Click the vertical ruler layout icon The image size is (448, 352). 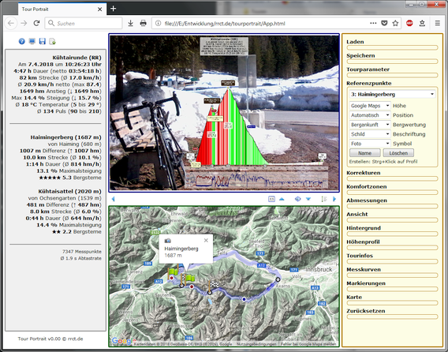pos(324,199)
